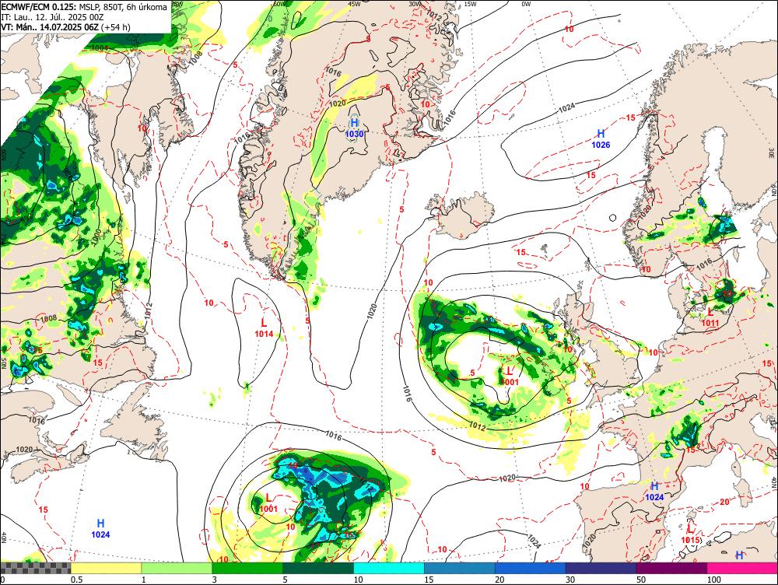Click the legend value label '50'
Screen dimensions: 778x585
click(x=641, y=580)
